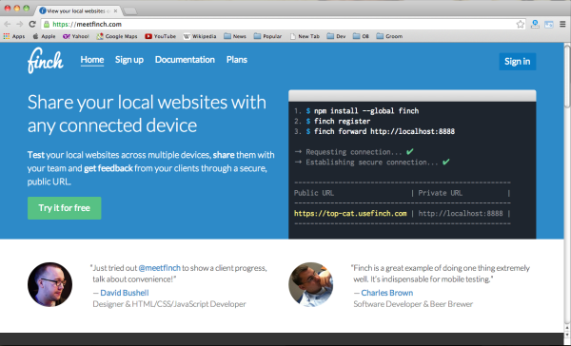Open the Yahoo! bookmark
The height and width of the screenshot is (346, 571).
[76, 36]
